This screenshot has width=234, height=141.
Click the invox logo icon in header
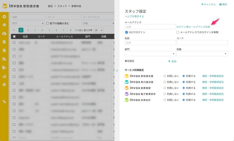point(5,6)
